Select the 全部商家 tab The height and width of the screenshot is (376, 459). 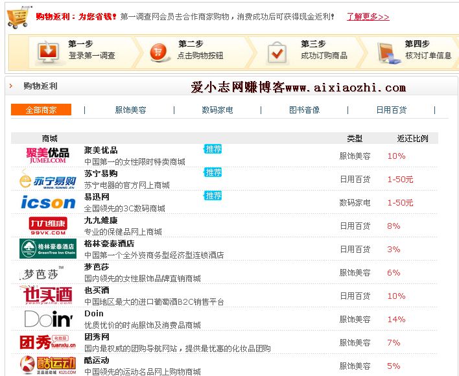pos(41,110)
